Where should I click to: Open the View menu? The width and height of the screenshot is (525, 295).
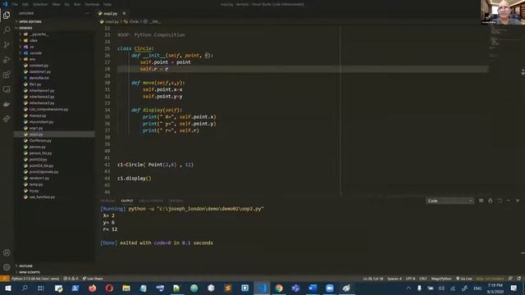tap(57, 4)
